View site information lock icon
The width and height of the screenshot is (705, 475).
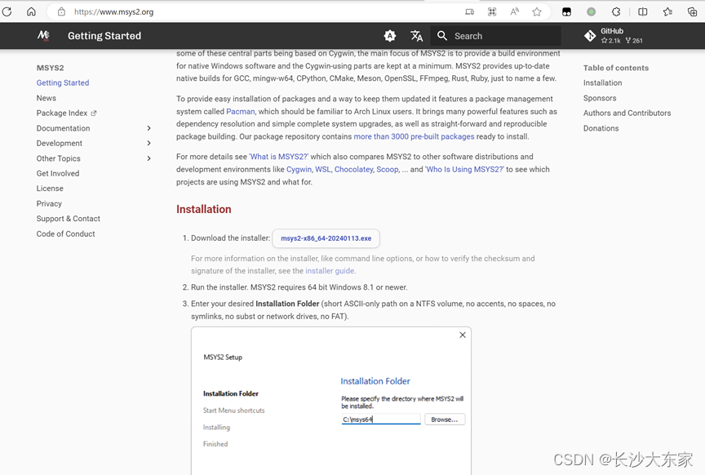(61, 11)
